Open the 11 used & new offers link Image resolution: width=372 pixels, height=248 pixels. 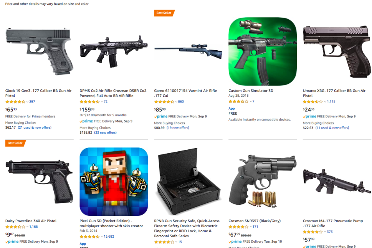[x=332, y=128]
